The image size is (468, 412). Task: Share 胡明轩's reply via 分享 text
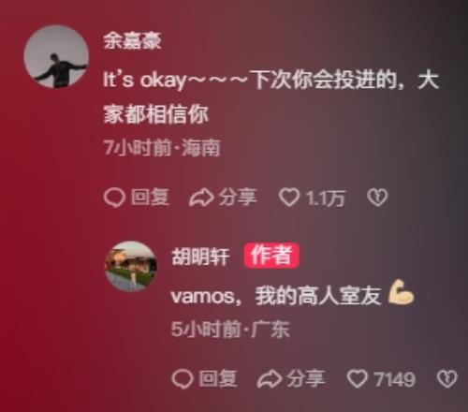[306, 378]
